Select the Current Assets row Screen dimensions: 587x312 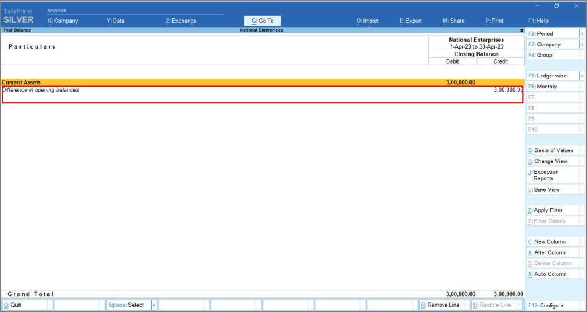pyautogui.click(x=262, y=83)
